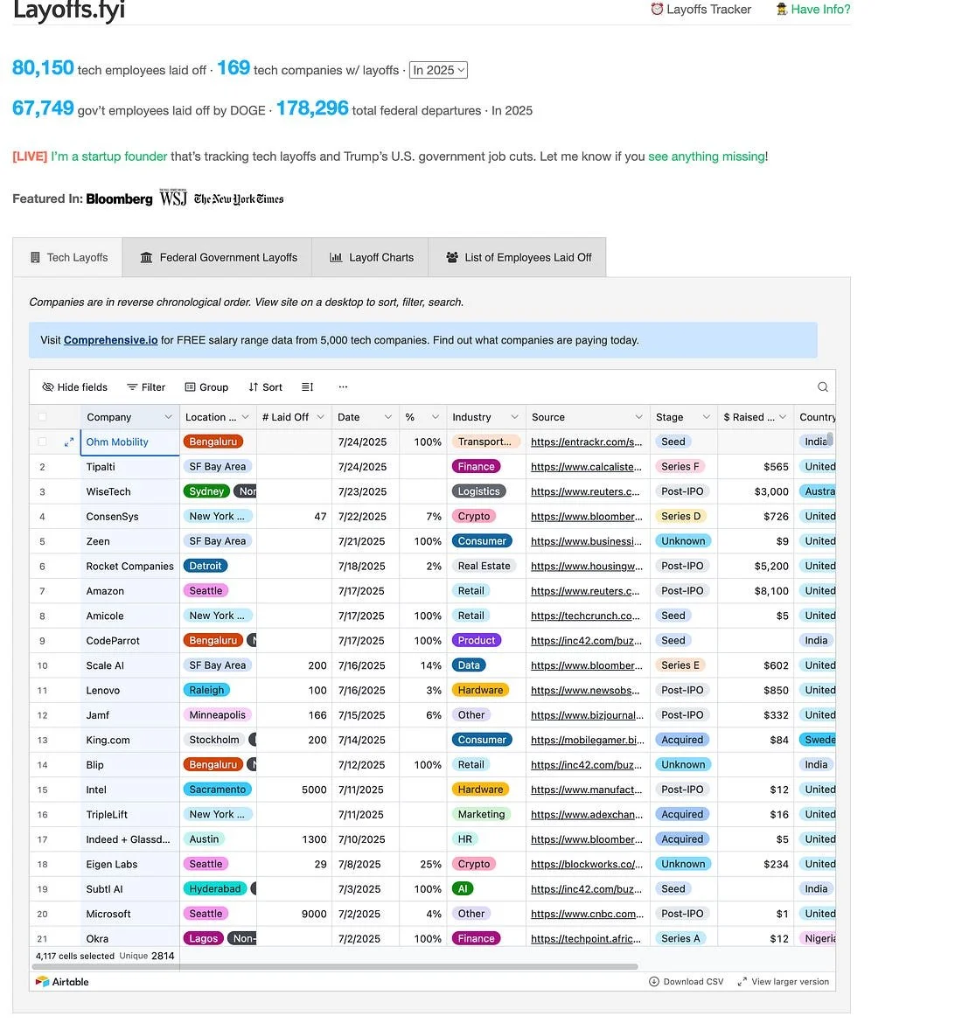Click the Download CSV icon button
This screenshot has width=962, height=1030.
(x=686, y=981)
